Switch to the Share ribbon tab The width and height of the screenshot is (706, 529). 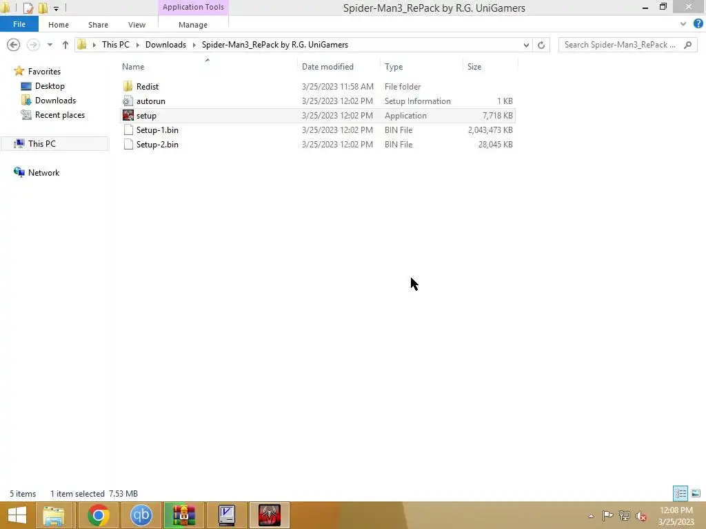[x=98, y=25]
